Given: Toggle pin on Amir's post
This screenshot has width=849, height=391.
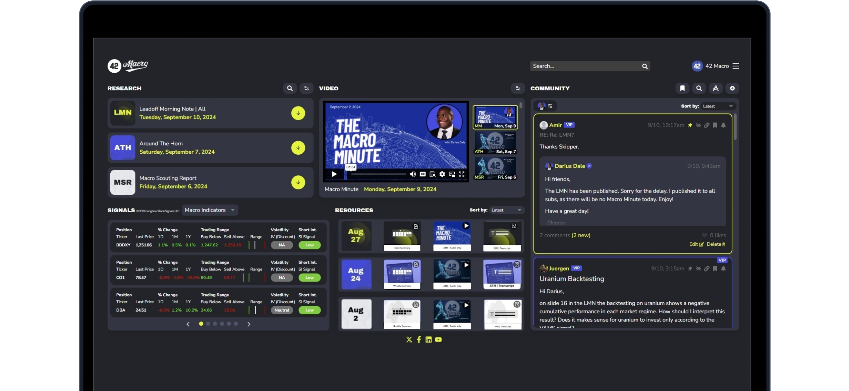Looking at the screenshot, I should pos(690,125).
